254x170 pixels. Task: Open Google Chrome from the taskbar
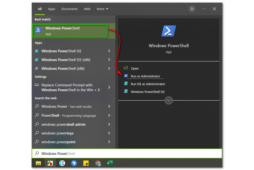(98, 163)
